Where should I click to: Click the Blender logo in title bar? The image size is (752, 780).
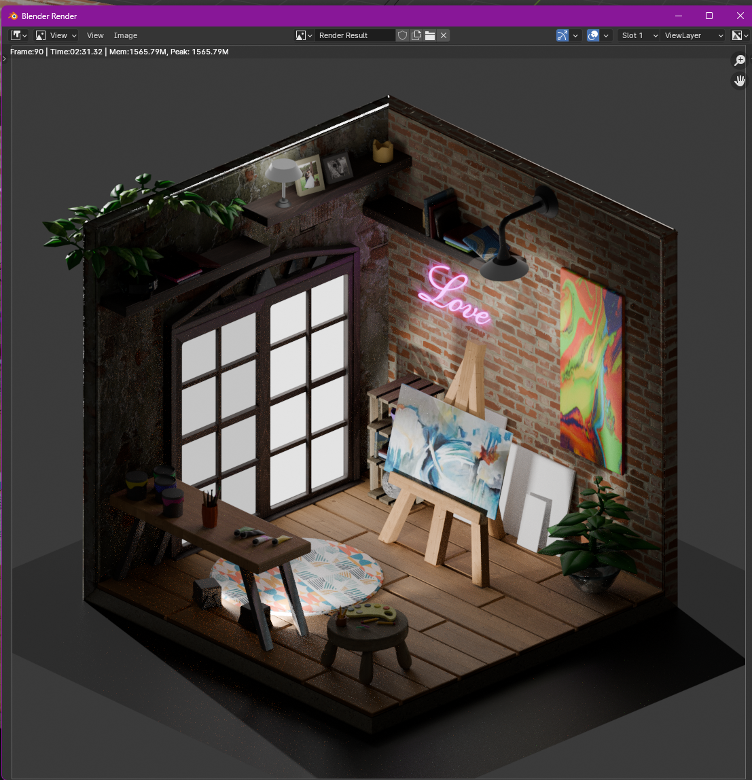13,16
